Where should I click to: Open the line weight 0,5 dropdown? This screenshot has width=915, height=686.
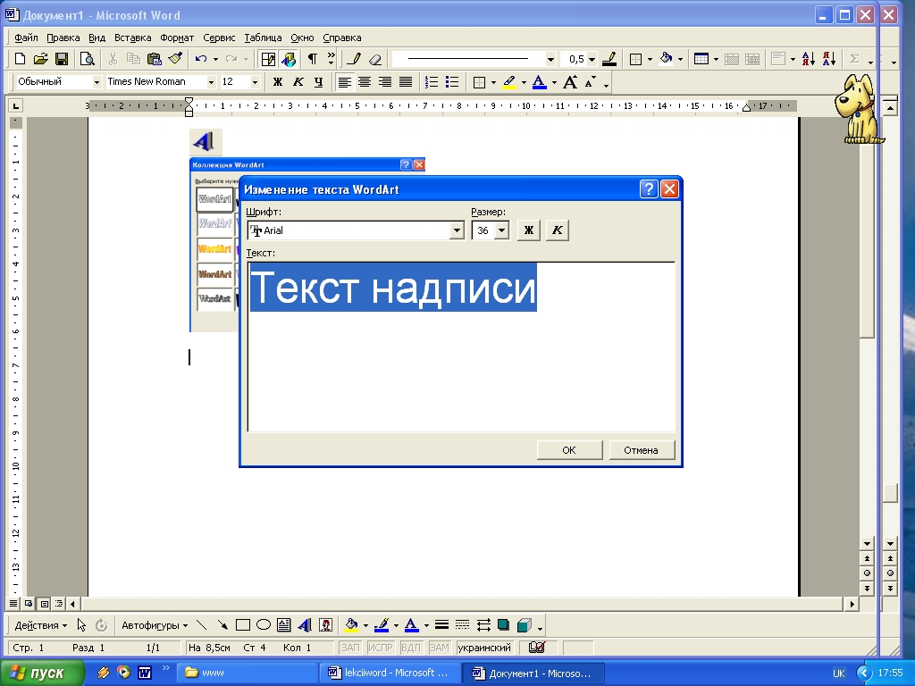click(x=592, y=59)
